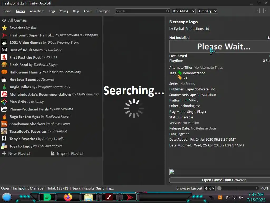The image size is (270, 203).
Task: Click the Tasselfoot's Favorites portrait icon
Action: point(4,131)
